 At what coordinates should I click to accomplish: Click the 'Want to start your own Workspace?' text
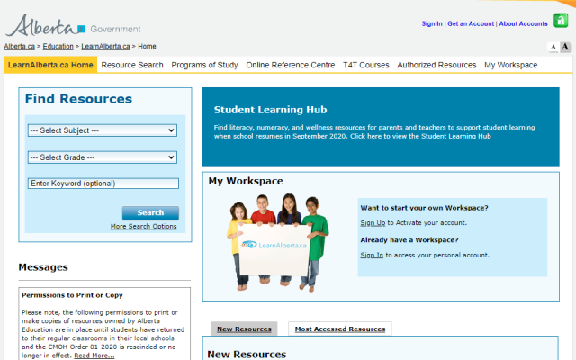(424, 208)
